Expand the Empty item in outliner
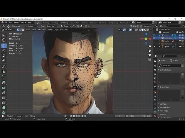Image resolution: width=185 pixels, height=138 pixels. (160, 41)
